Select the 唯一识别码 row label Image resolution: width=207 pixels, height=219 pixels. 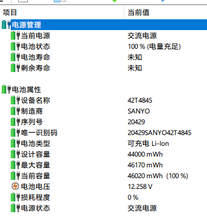[x=39, y=133]
